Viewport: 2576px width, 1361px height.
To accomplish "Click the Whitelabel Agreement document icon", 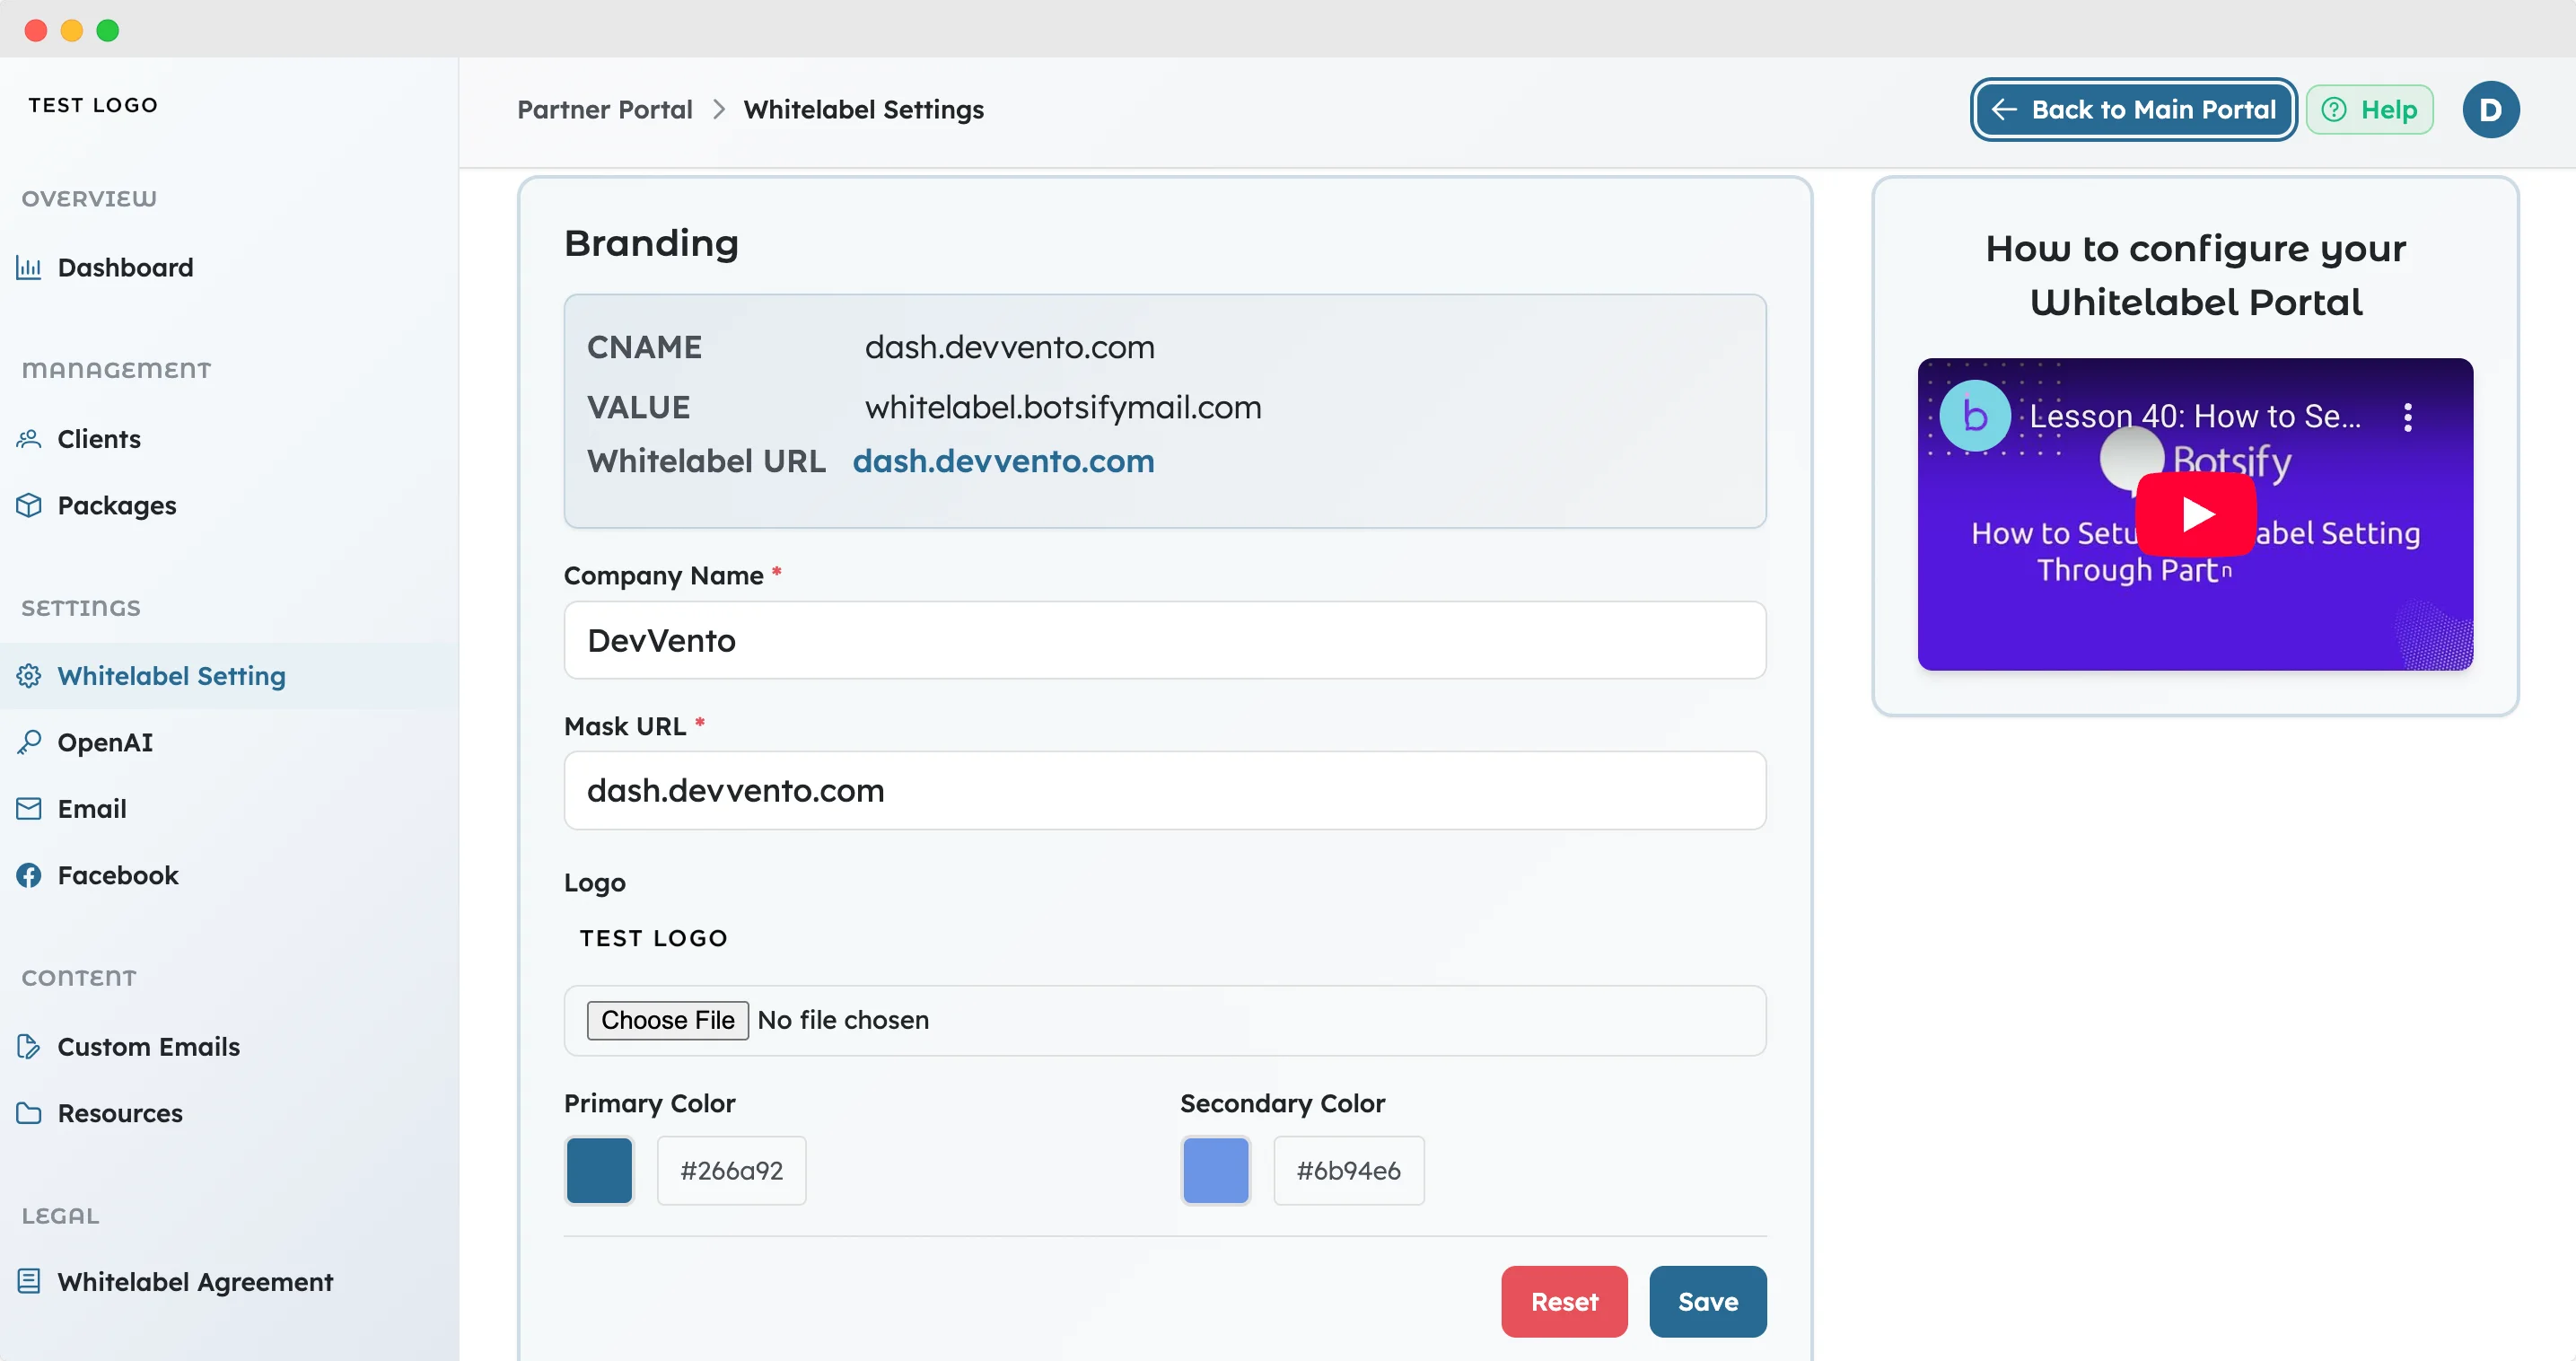I will click(x=29, y=1281).
